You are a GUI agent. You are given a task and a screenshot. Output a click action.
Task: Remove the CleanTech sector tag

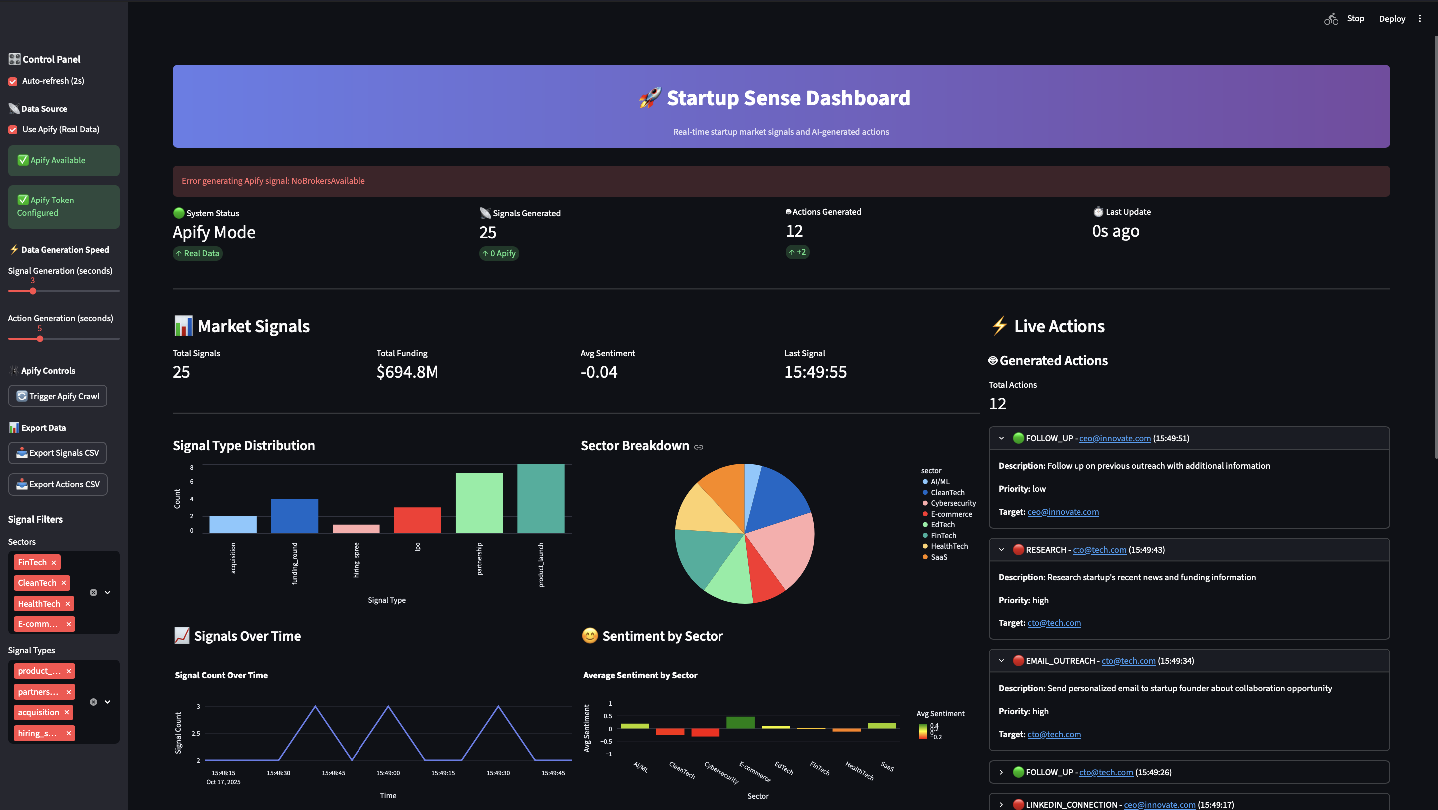pos(63,583)
